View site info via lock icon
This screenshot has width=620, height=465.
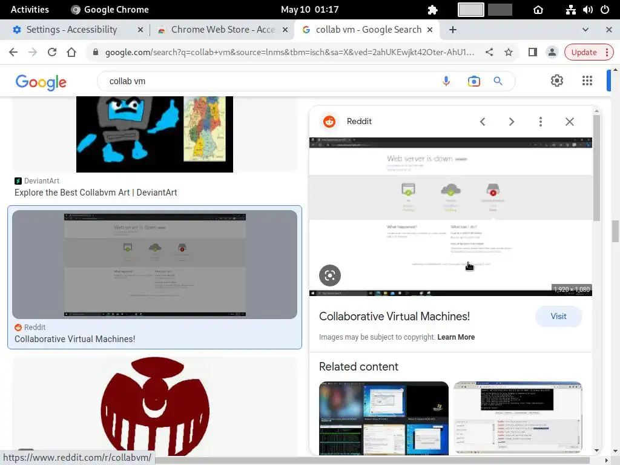[95, 52]
